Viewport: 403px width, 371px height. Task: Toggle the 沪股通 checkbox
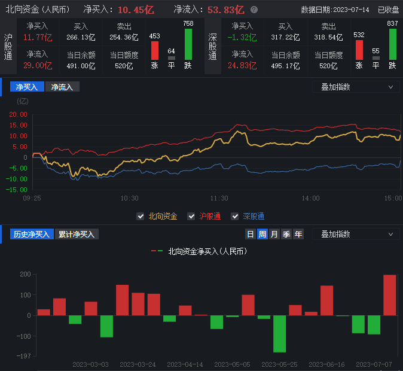point(191,216)
